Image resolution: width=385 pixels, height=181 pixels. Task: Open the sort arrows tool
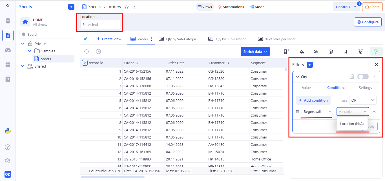346,52
